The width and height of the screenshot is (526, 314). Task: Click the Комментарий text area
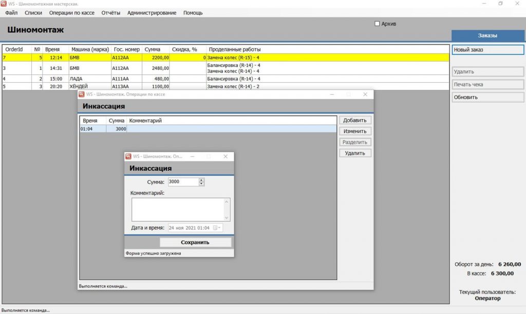178,209
